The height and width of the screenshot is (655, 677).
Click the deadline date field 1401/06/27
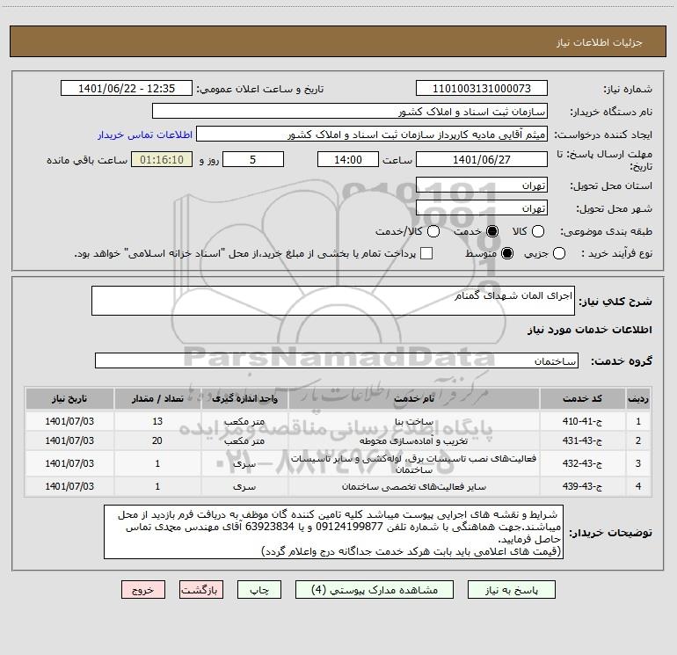coord(482,159)
